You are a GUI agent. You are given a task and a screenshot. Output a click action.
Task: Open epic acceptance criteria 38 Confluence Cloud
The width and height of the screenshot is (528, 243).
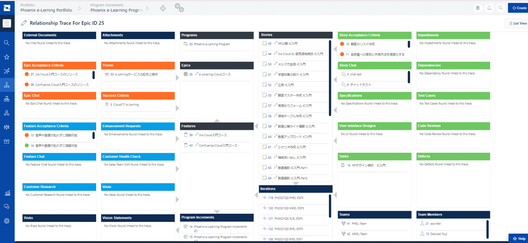pos(60,85)
